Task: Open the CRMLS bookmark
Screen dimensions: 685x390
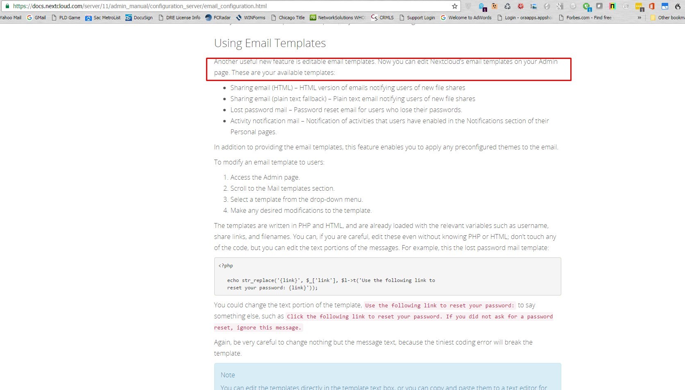Action: click(382, 18)
